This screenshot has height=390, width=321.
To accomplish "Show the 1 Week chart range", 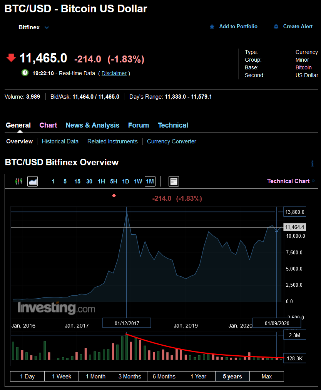I will click(62, 377).
